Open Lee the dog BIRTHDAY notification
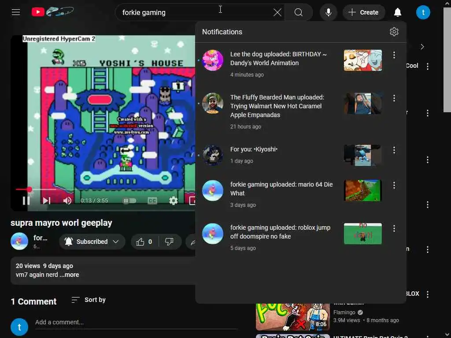 pos(300,64)
